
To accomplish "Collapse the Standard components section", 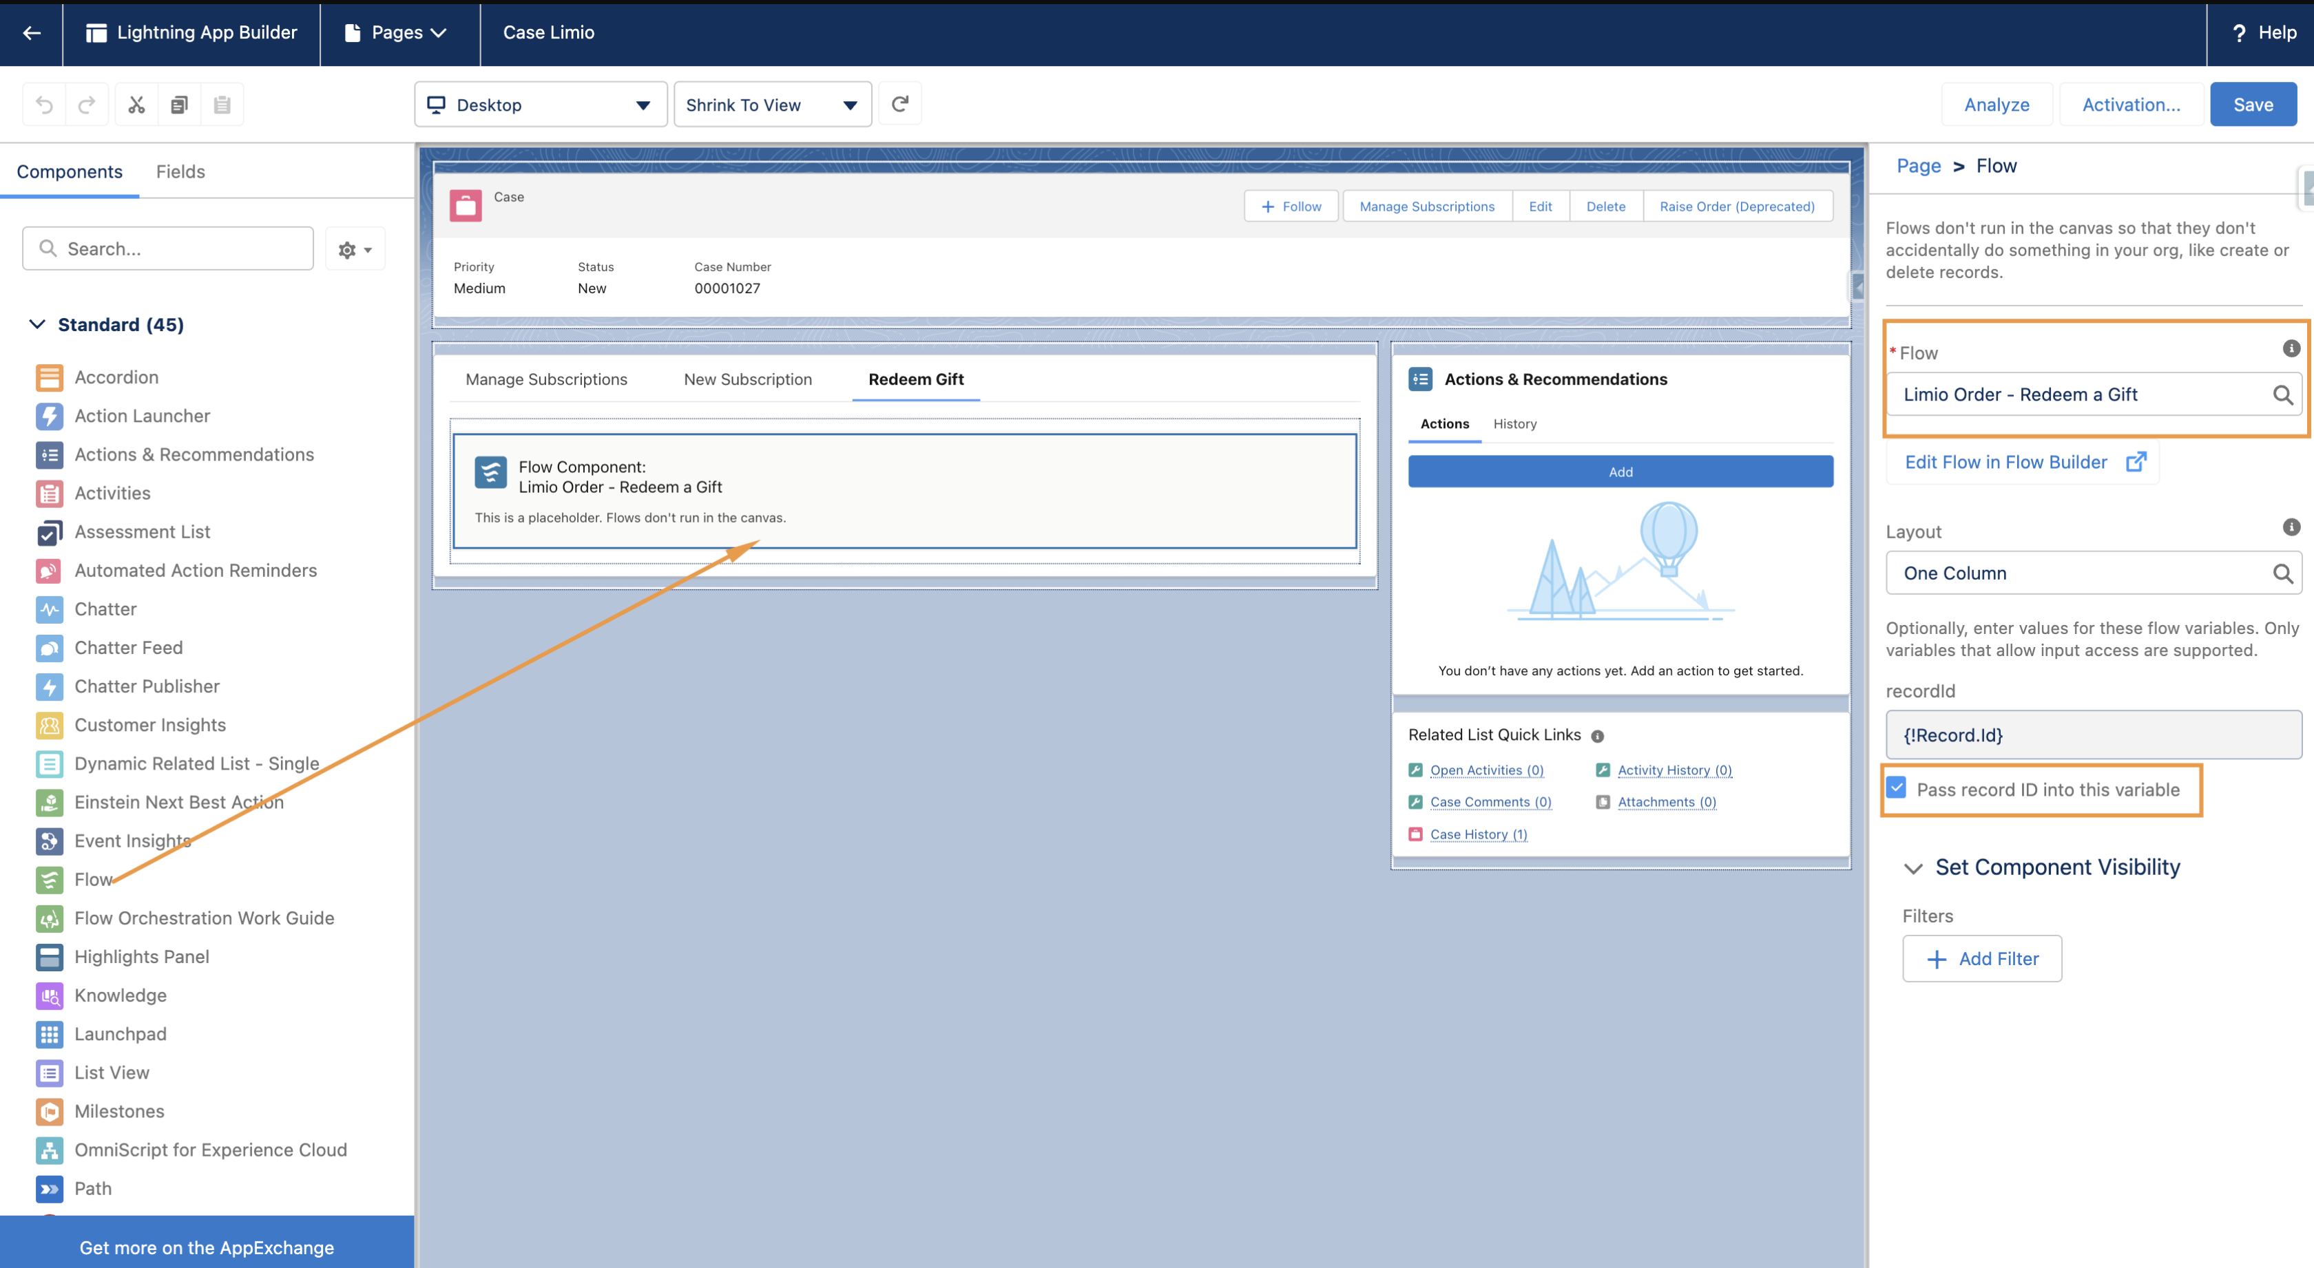I will click(x=37, y=324).
